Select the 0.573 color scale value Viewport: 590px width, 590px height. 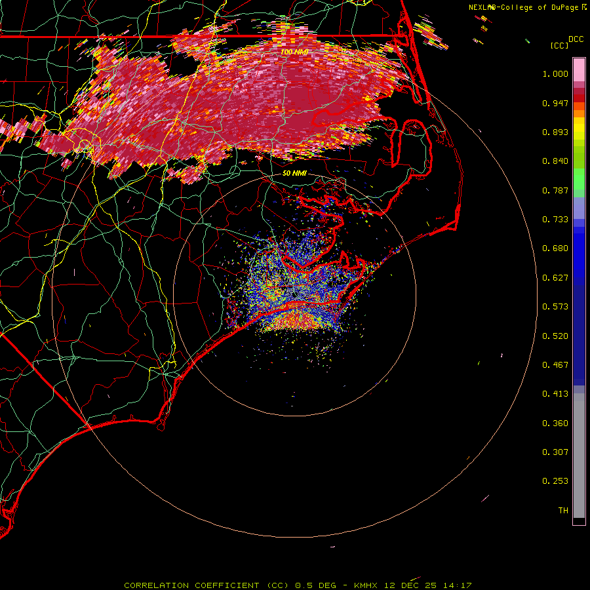(x=555, y=307)
